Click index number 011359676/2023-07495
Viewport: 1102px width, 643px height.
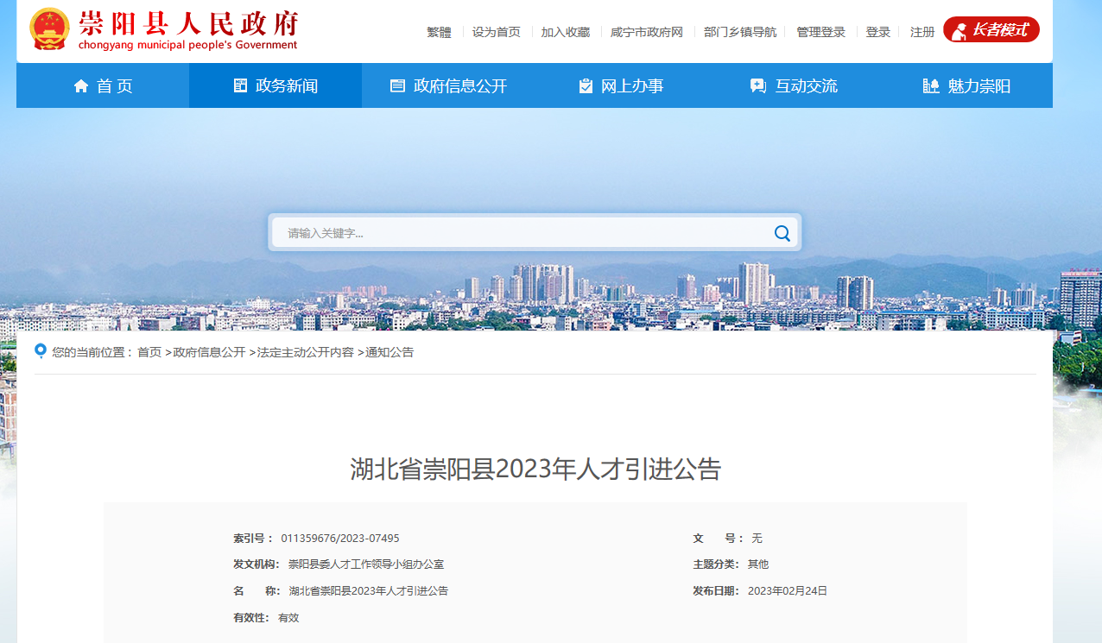point(340,538)
